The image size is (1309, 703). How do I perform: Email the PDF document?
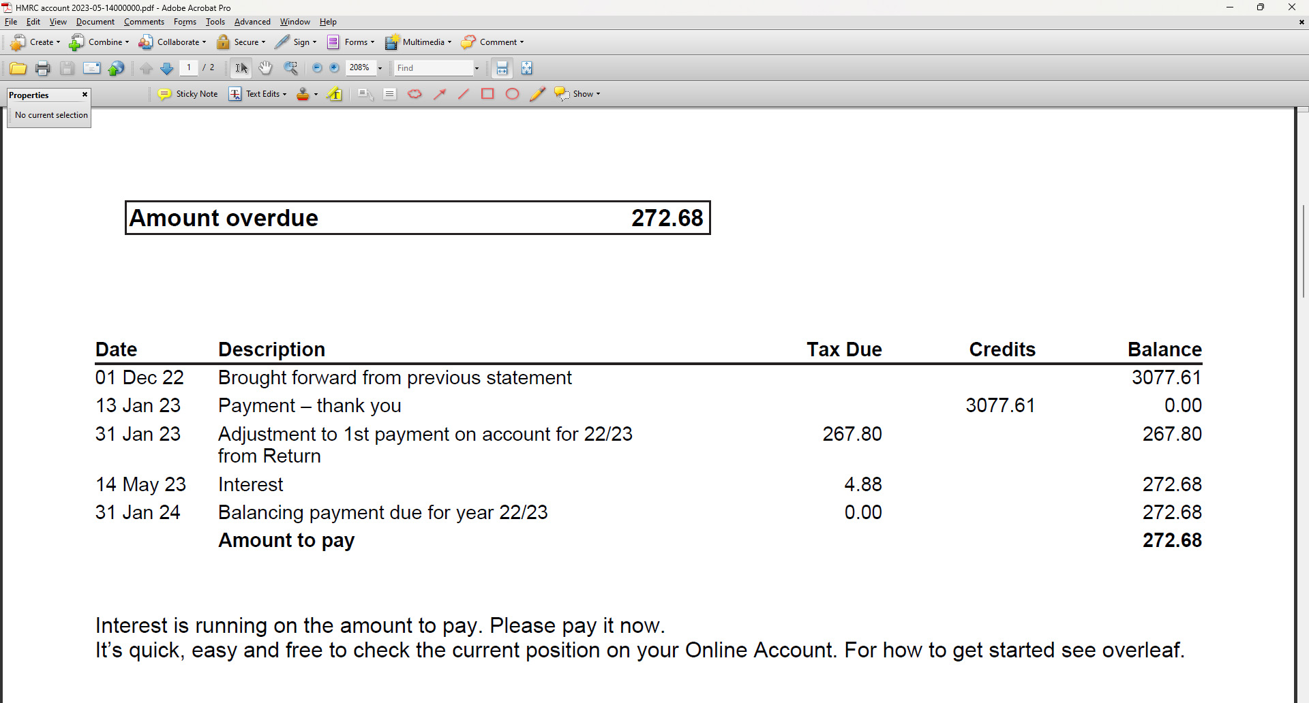pyautogui.click(x=91, y=67)
